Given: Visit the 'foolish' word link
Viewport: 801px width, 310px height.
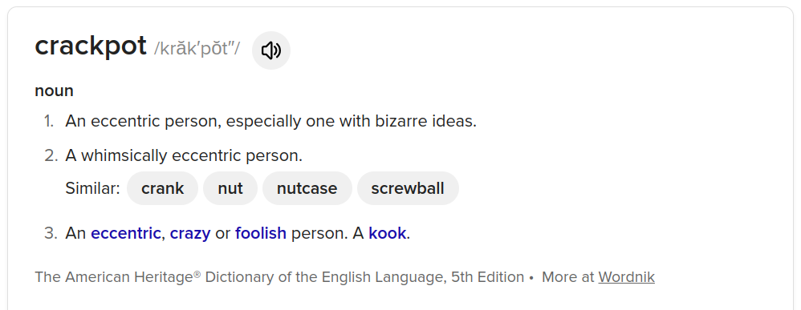Looking at the screenshot, I should (x=261, y=233).
